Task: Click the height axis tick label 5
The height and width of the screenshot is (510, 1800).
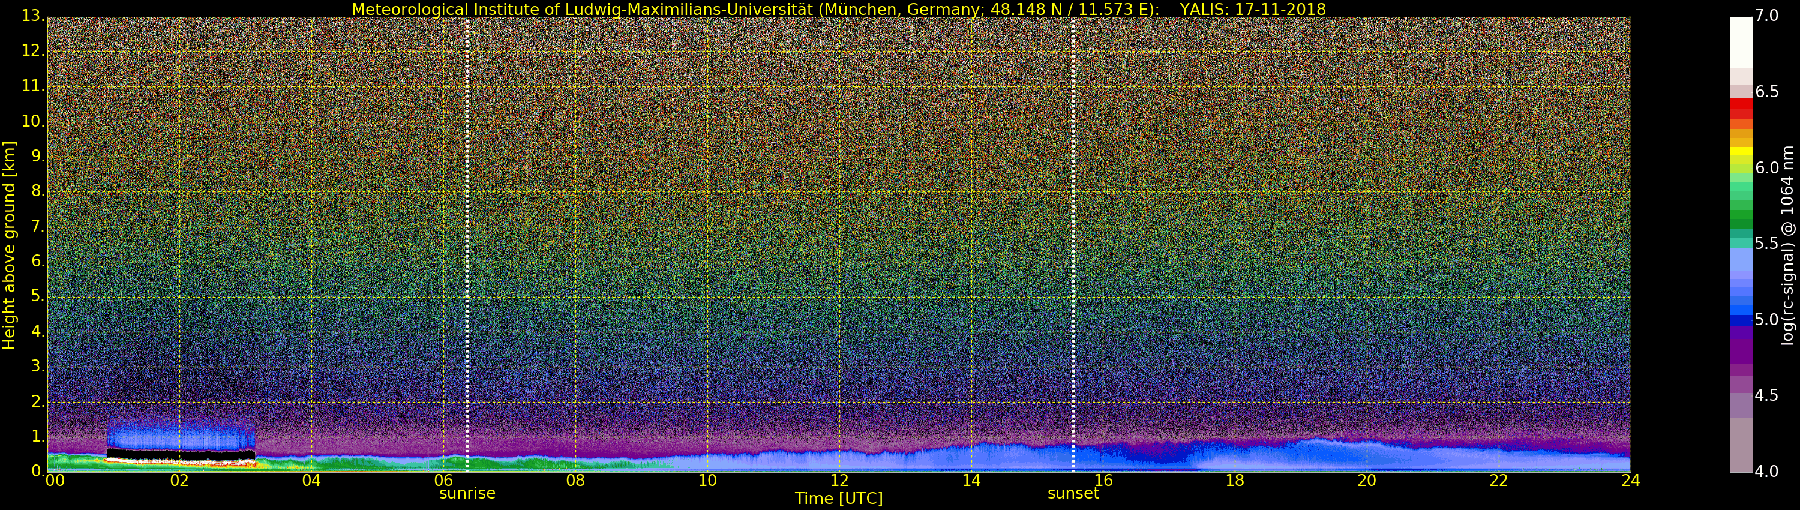Action: [x=38, y=296]
